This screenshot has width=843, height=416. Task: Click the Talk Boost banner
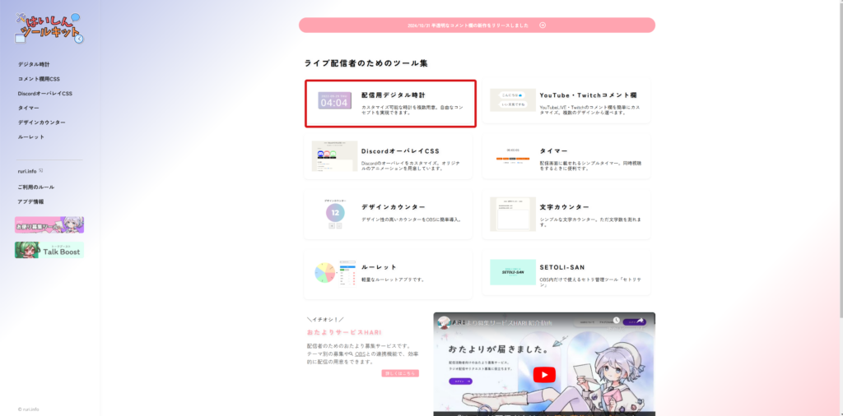[x=49, y=250]
